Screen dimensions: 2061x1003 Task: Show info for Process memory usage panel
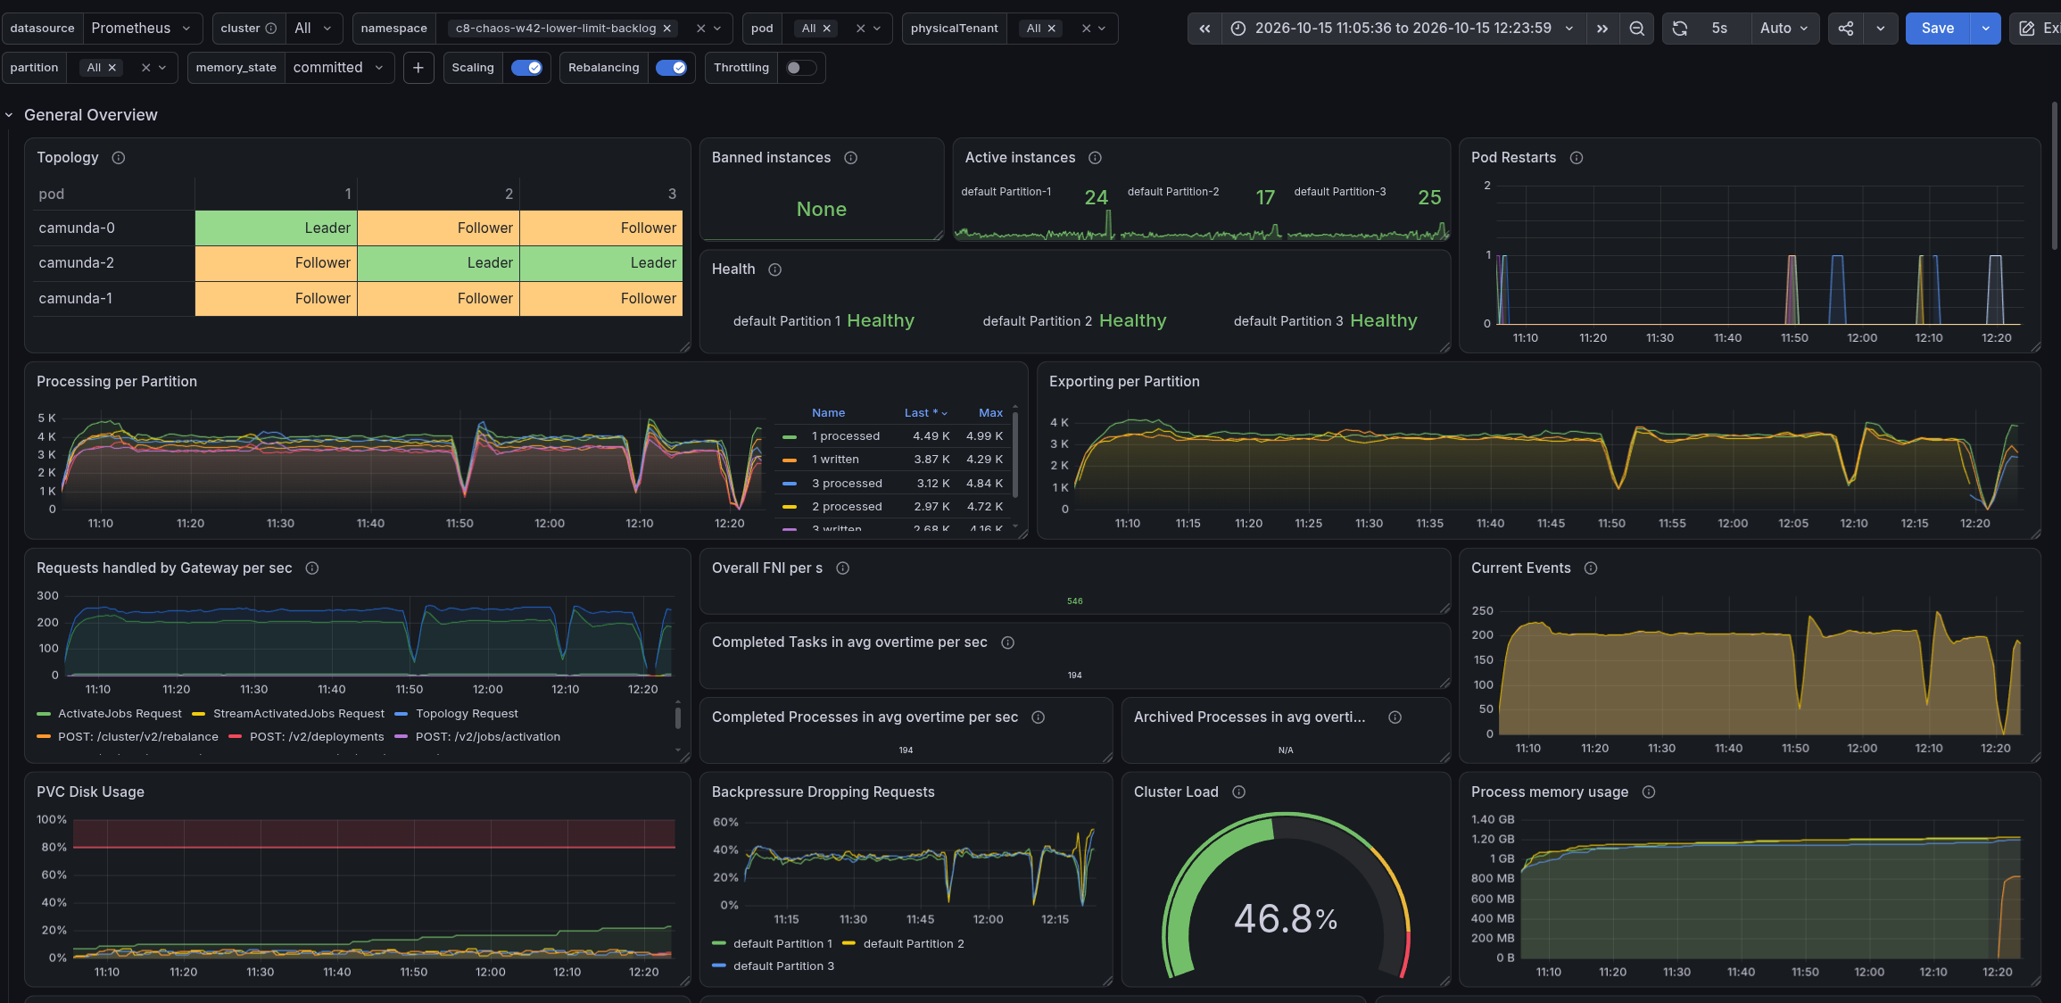tap(1649, 792)
